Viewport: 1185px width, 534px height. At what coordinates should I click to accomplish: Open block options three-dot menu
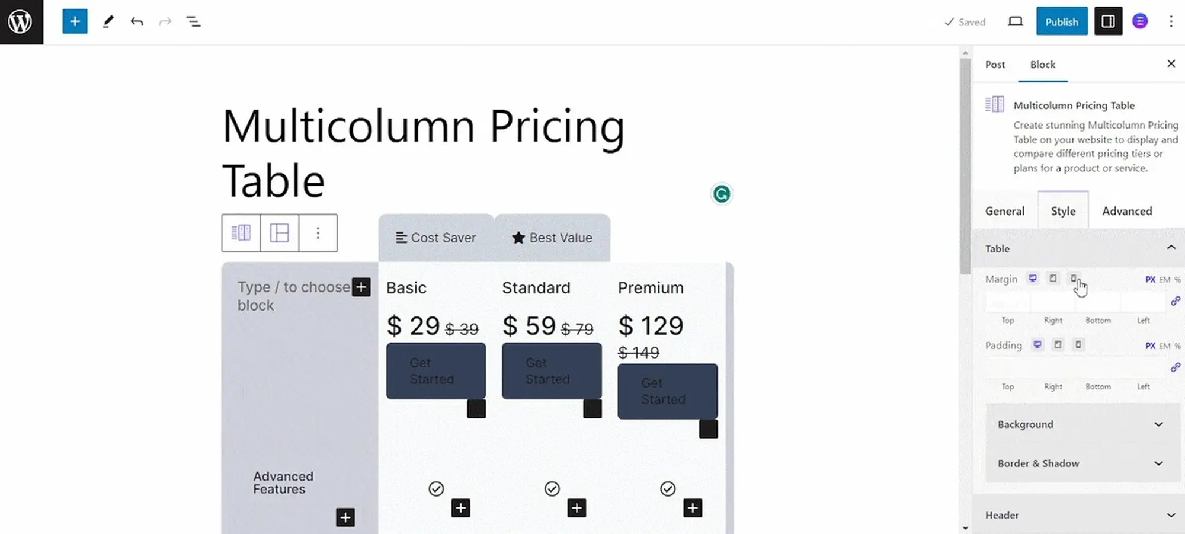[x=318, y=233]
